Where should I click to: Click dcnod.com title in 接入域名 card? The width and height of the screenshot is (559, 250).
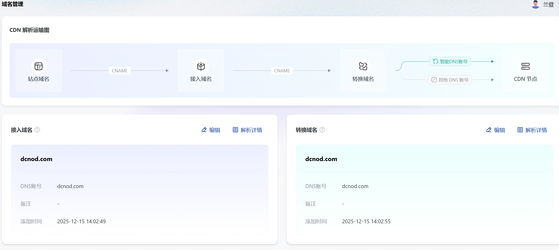coord(36,159)
